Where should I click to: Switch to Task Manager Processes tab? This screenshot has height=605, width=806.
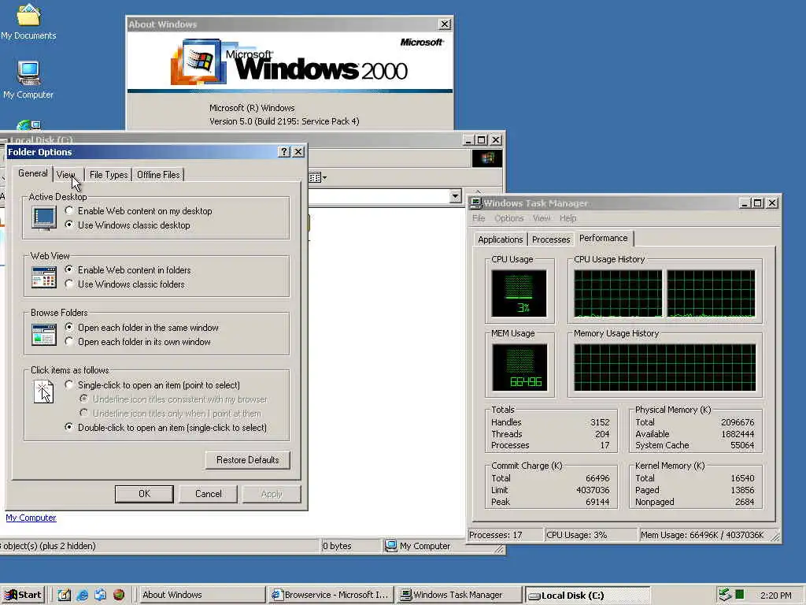(551, 239)
